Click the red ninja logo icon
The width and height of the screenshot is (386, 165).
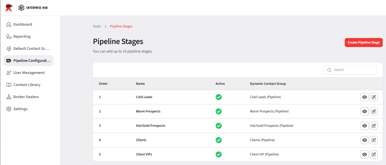9,8
